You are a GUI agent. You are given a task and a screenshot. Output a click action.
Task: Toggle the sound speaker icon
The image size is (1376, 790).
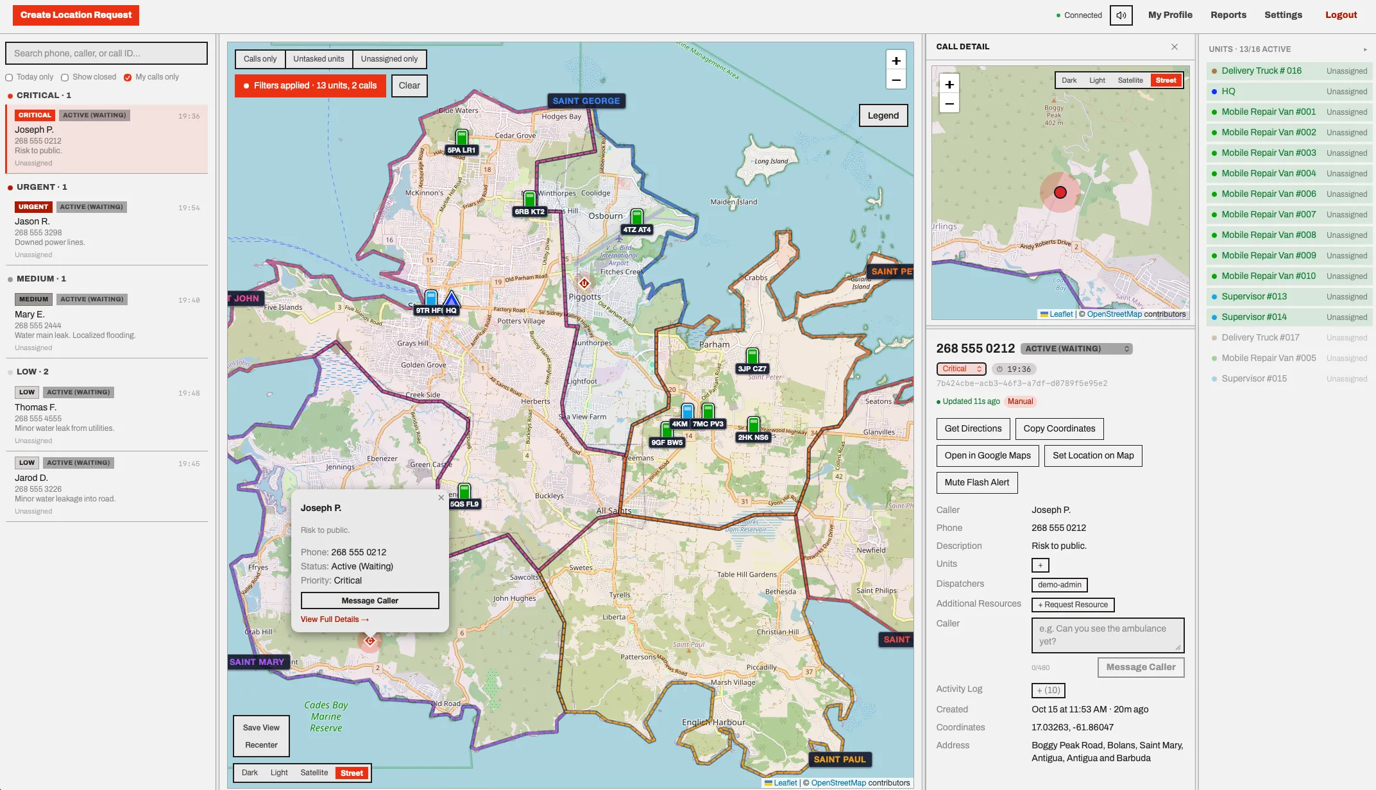pos(1121,15)
